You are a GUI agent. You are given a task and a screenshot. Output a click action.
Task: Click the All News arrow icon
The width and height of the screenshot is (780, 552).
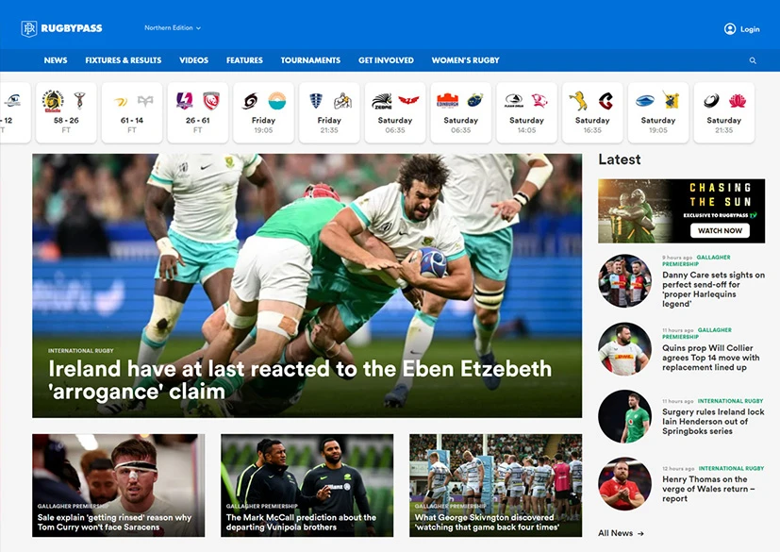640,533
